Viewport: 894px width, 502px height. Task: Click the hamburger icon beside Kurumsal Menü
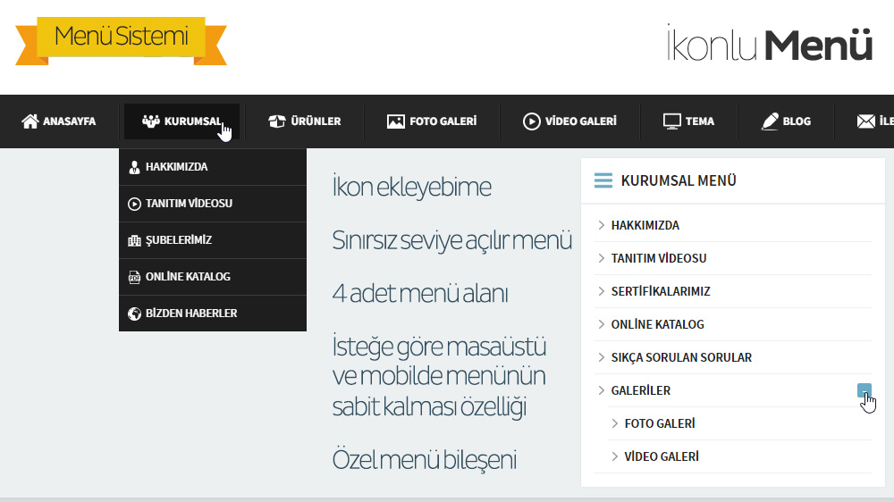pyautogui.click(x=603, y=180)
